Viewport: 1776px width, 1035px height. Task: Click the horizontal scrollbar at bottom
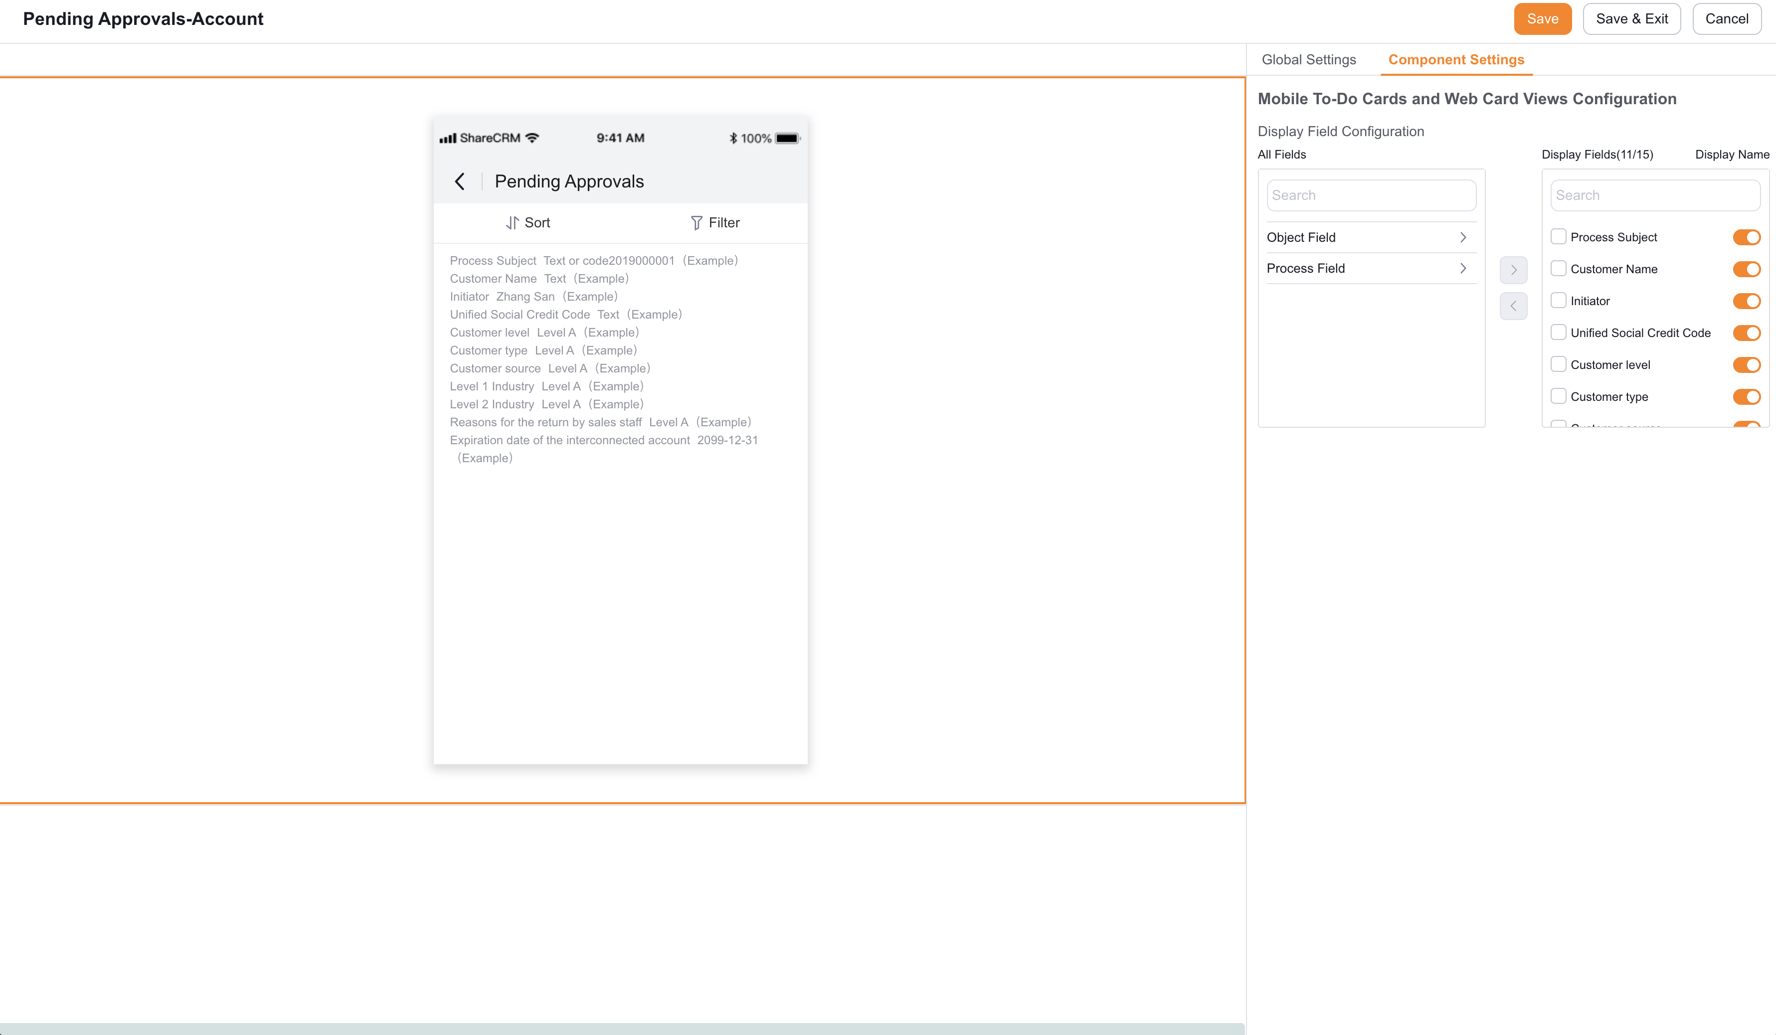[x=622, y=1029]
